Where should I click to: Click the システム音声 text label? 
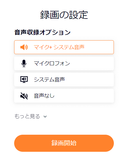[x=49, y=79]
